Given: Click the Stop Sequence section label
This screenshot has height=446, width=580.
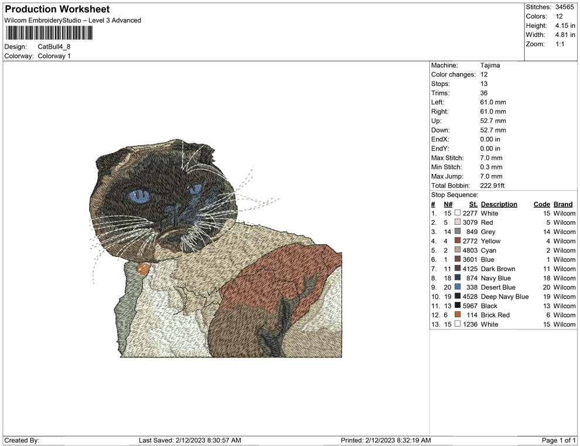Looking at the screenshot, I should [x=454, y=195].
